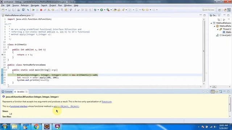
Task: Open Google Chrome from the taskbar
Action: (x=36, y=127)
